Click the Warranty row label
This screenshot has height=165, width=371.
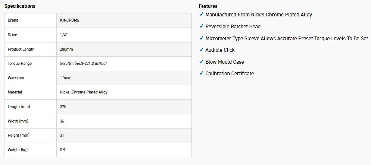click(15, 78)
